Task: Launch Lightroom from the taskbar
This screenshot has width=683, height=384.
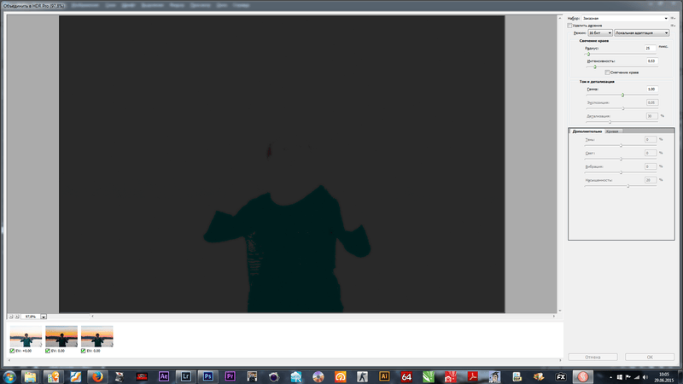Action: (x=185, y=375)
